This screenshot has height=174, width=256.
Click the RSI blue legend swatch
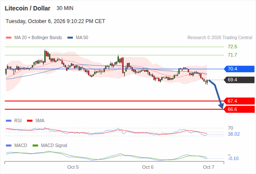point(9,121)
